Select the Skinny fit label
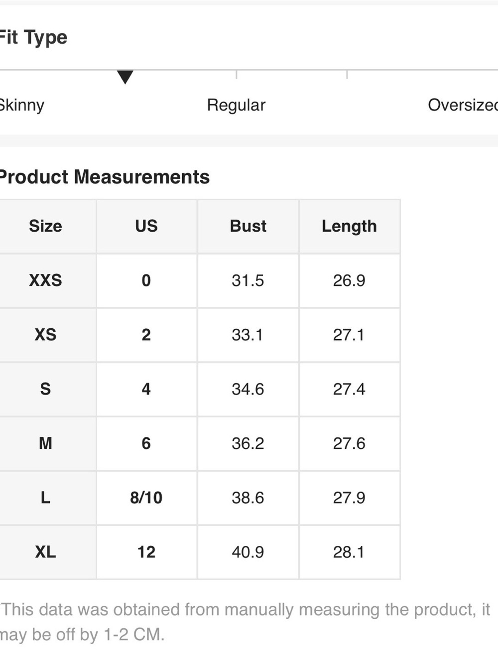This screenshot has width=498, height=664. tap(22, 105)
